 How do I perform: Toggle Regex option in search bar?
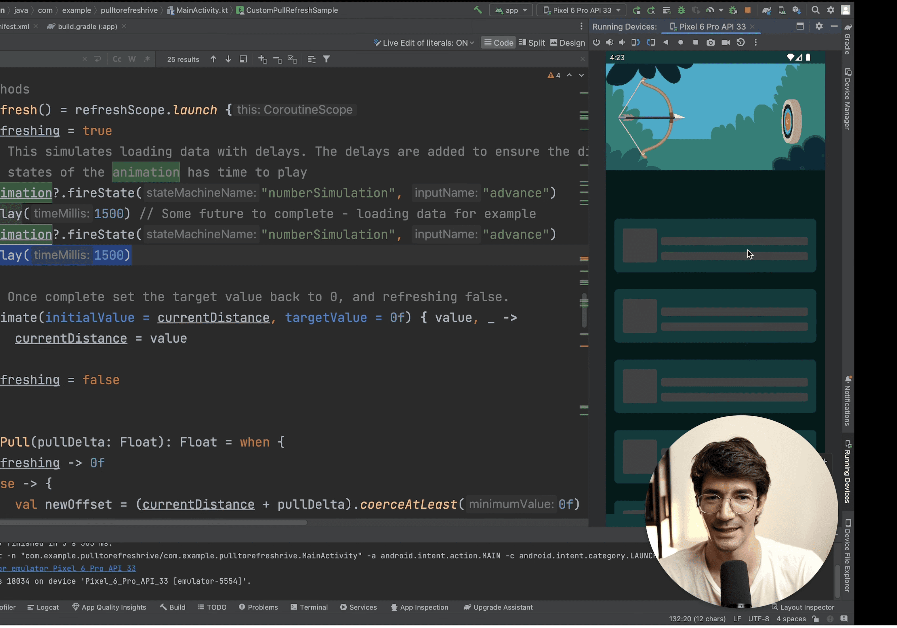click(147, 59)
